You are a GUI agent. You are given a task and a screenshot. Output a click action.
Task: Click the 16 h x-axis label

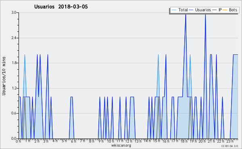pyautogui.click(x=166, y=141)
